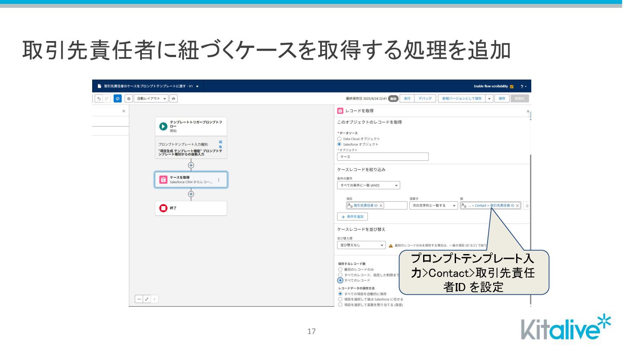
Task: Toggle Enable flow scrollability checkbox
Action: [x=512, y=86]
